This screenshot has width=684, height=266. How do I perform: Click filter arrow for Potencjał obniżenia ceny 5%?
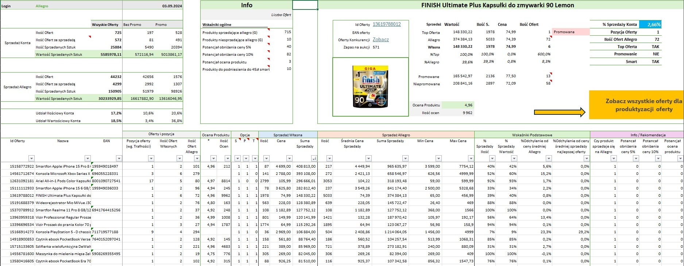pyautogui.click(x=636, y=158)
